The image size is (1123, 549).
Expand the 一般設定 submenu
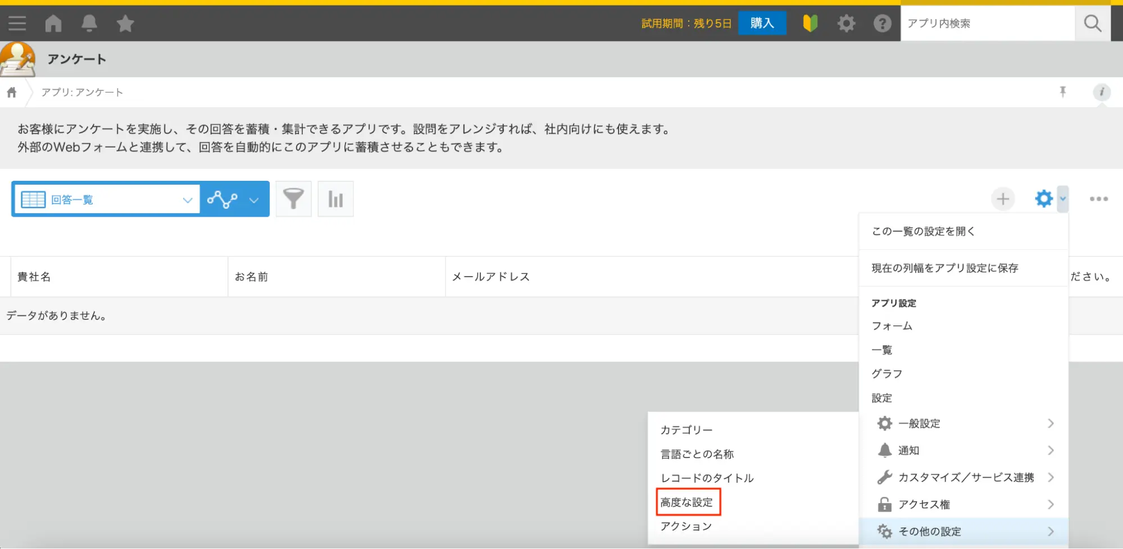[x=963, y=423]
